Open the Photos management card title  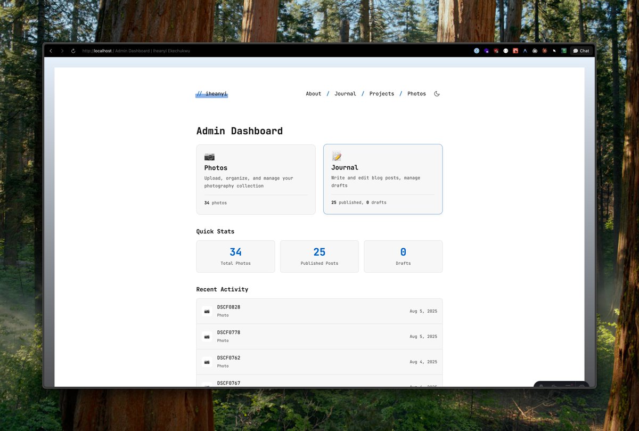pyautogui.click(x=216, y=168)
